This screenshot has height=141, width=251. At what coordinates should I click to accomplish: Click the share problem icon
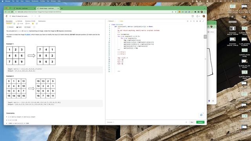[36, 23]
